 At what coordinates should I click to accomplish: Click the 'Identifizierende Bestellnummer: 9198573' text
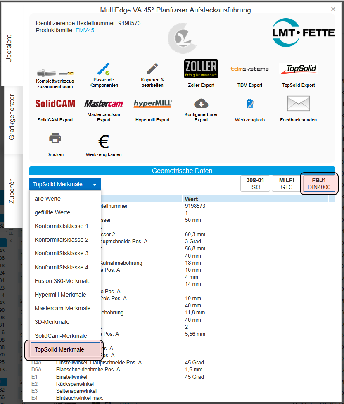pyautogui.click(x=88, y=23)
